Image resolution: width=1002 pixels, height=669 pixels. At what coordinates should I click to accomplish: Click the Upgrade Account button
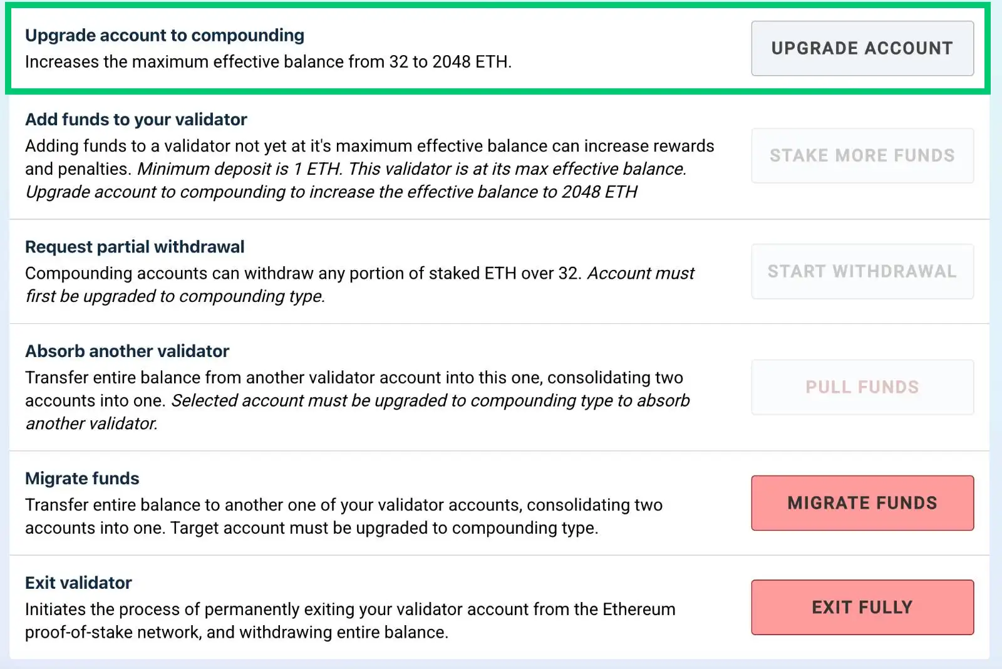[x=862, y=48]
